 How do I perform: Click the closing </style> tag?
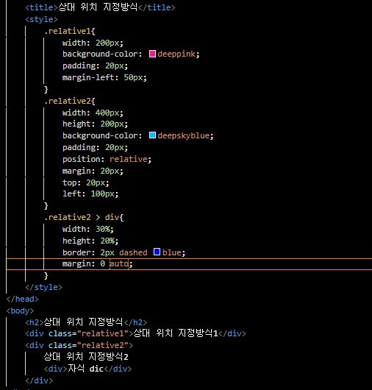(43, 287)
